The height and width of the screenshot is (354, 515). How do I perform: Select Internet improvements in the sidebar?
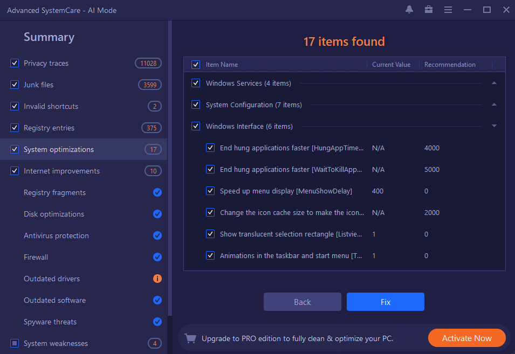pyautogui.click(x=61, y=171)
